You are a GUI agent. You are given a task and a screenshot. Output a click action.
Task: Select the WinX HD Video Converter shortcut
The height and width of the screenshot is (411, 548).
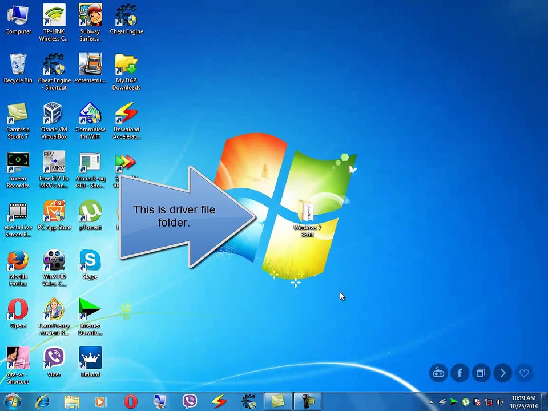coord(54,268)
